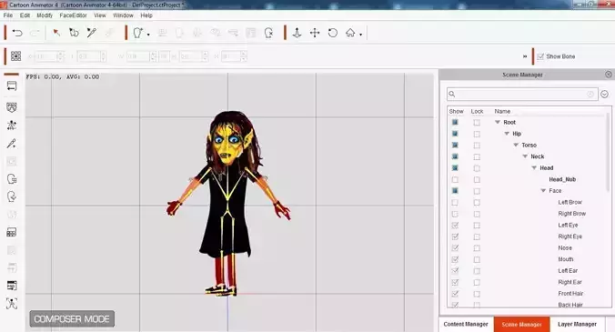615x332 pixels.
Task: Open the Window menu
Action: 123,15
